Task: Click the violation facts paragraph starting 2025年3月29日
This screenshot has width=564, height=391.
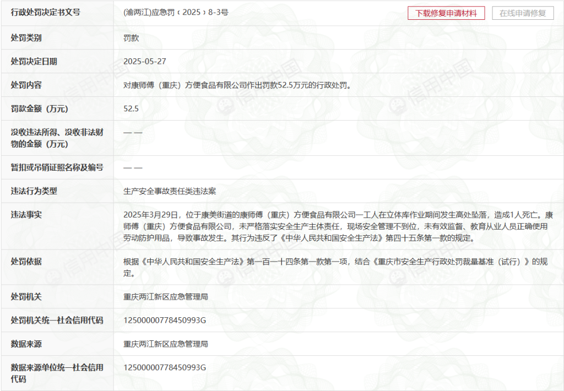Action: [x=338, y=226]
